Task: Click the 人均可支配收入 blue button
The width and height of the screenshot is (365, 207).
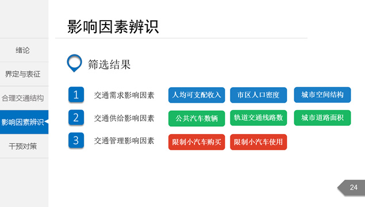Action: pos(197,95)
